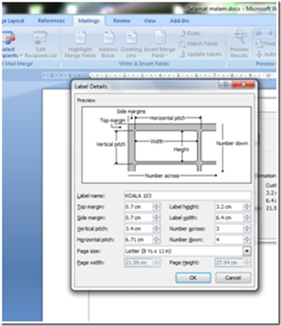Switch to the Page Layout tab
This screenshot has height=326, width=281.
click(13, 21)
